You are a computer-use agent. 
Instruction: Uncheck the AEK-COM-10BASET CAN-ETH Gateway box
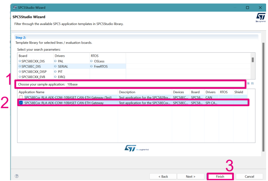click(x=21, y=103)
